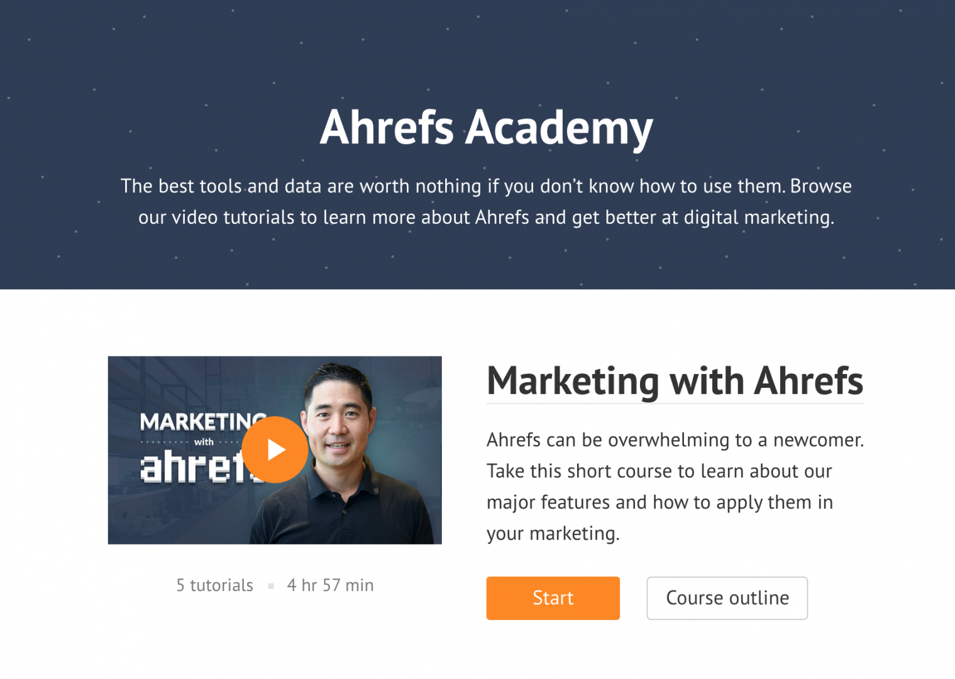This screenshot has height=679, width=955.
Task: Click the MARKETING text on video thumbnail
Action: [x=202, y=422]
